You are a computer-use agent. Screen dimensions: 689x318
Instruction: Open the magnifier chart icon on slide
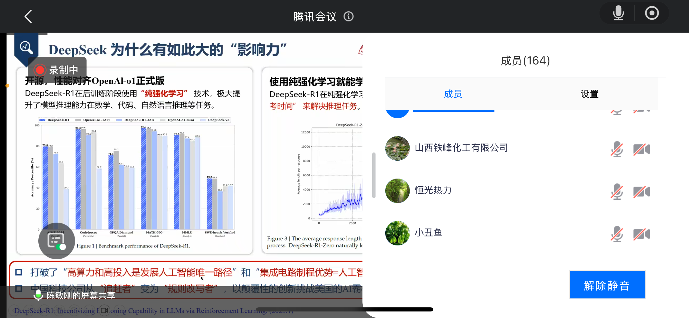click(x=26, y=48)
